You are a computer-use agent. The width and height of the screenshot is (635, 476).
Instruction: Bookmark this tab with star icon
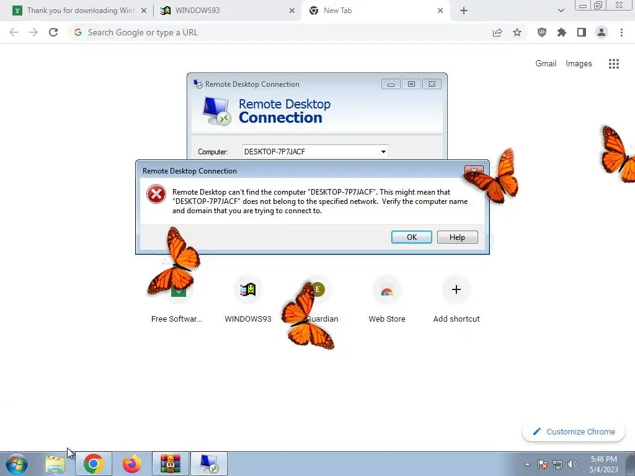[517, 32]
